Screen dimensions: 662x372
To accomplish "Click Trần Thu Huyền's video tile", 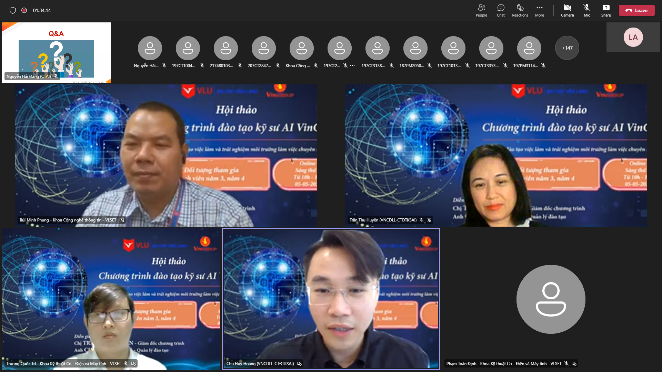I will (496, 155).
